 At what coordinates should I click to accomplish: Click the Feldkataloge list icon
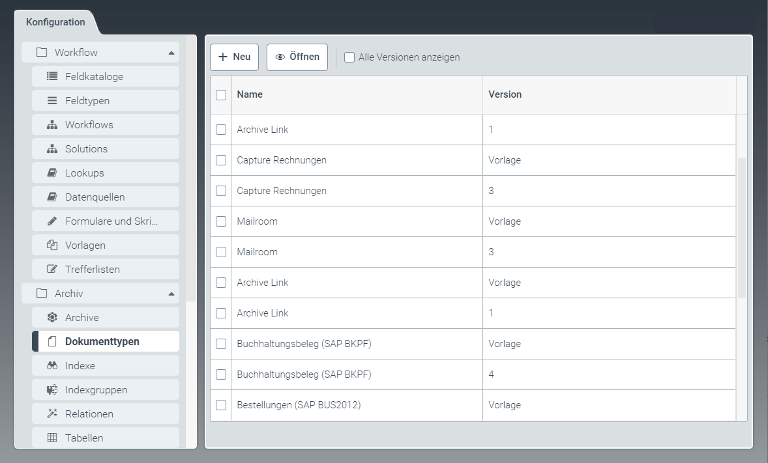pyautogui.click(x=52, y=76)
